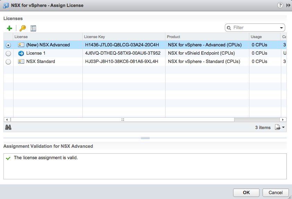The image size is (292, 199).
Task: Click the binoculars find icon
Action: coord(8,127)
